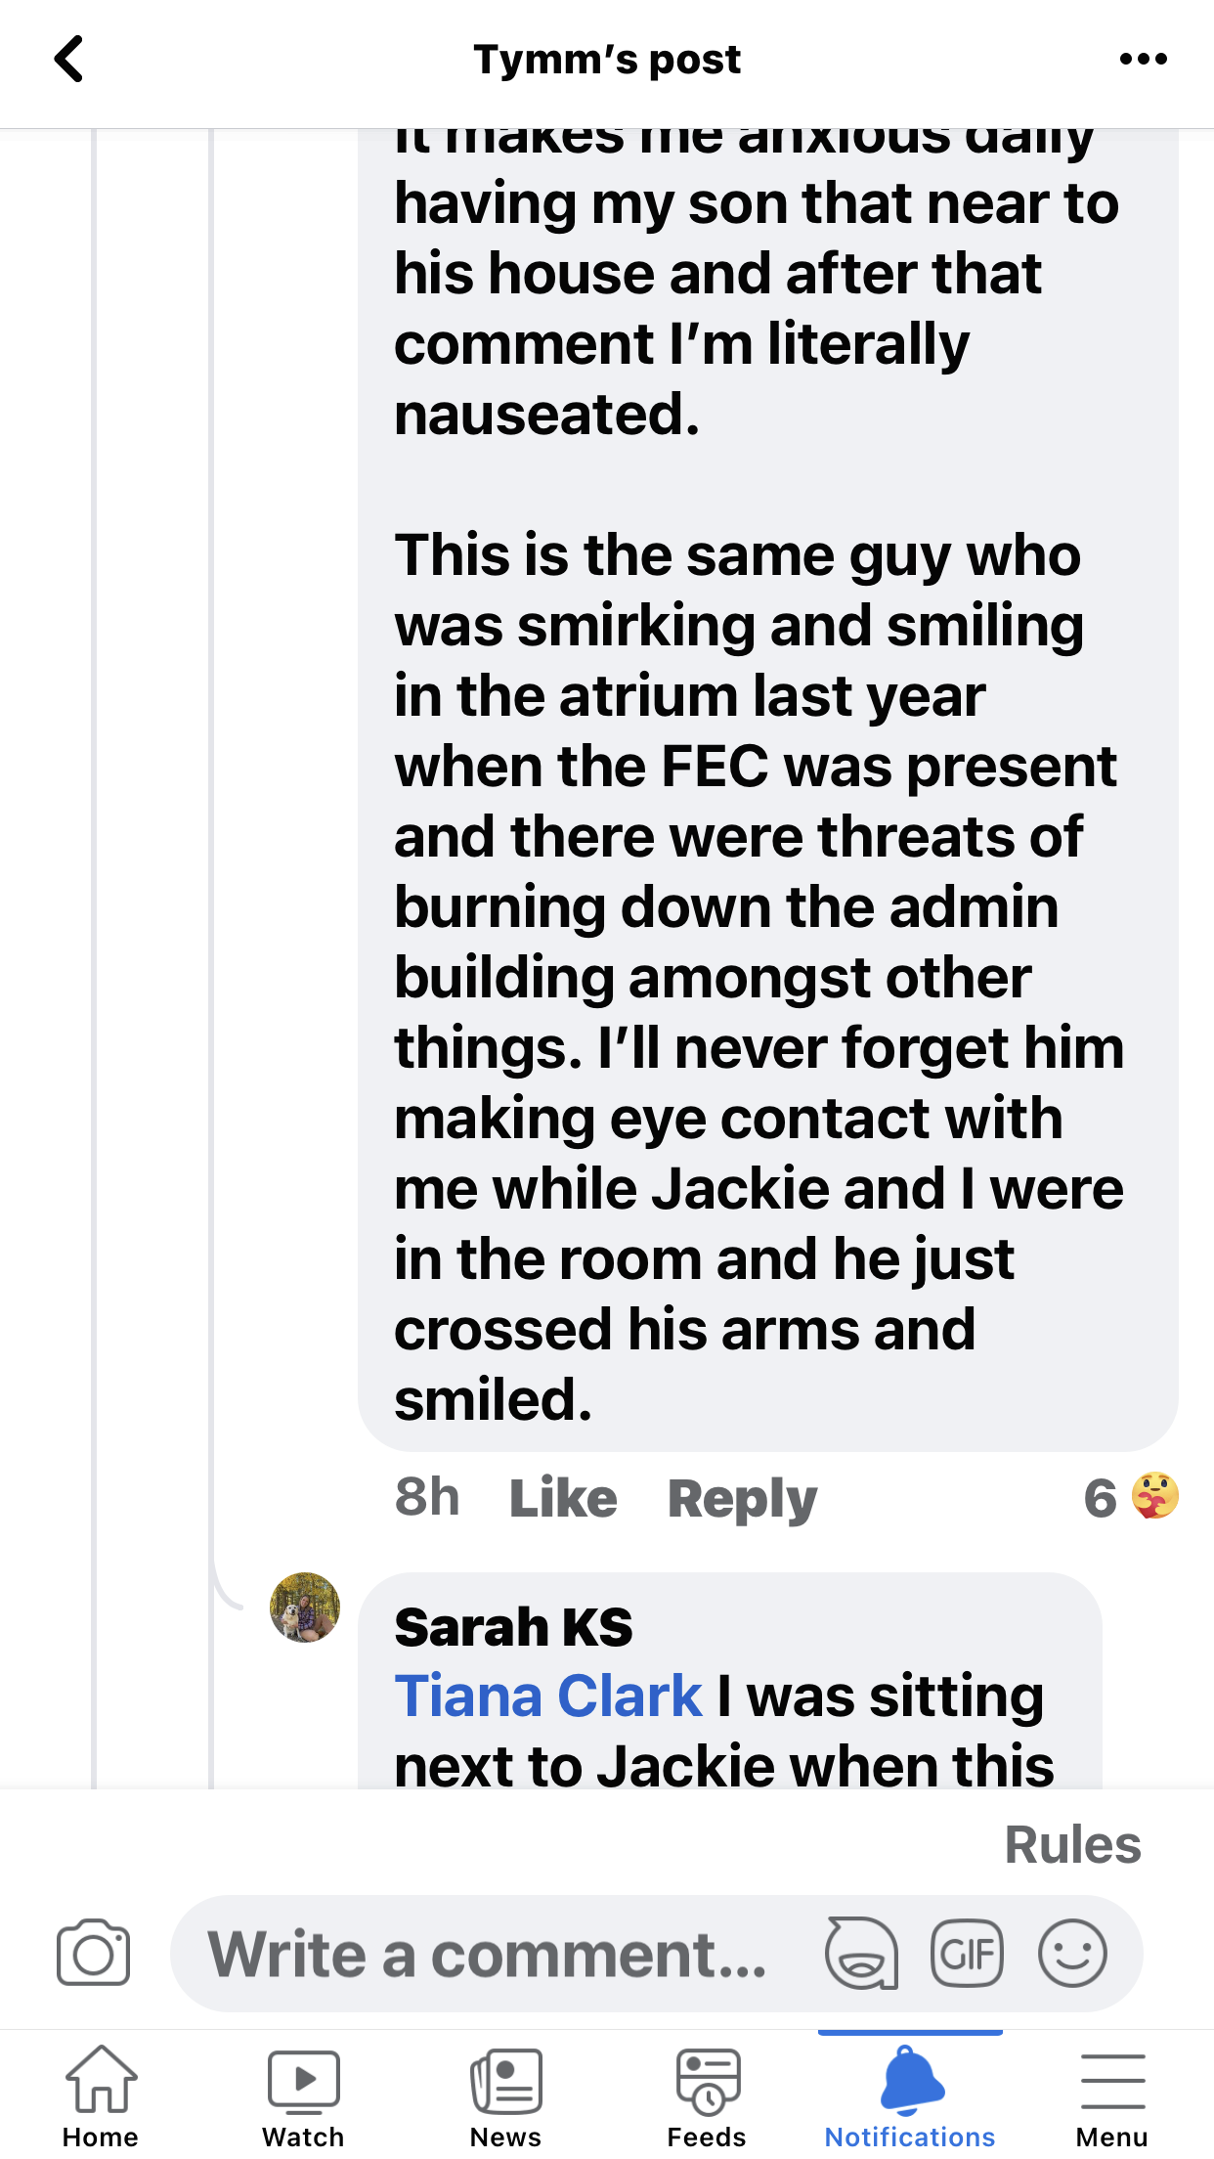Like the comment posted 8h ago
The image size is (1214, 2159).
click(x=563, y=1498)
